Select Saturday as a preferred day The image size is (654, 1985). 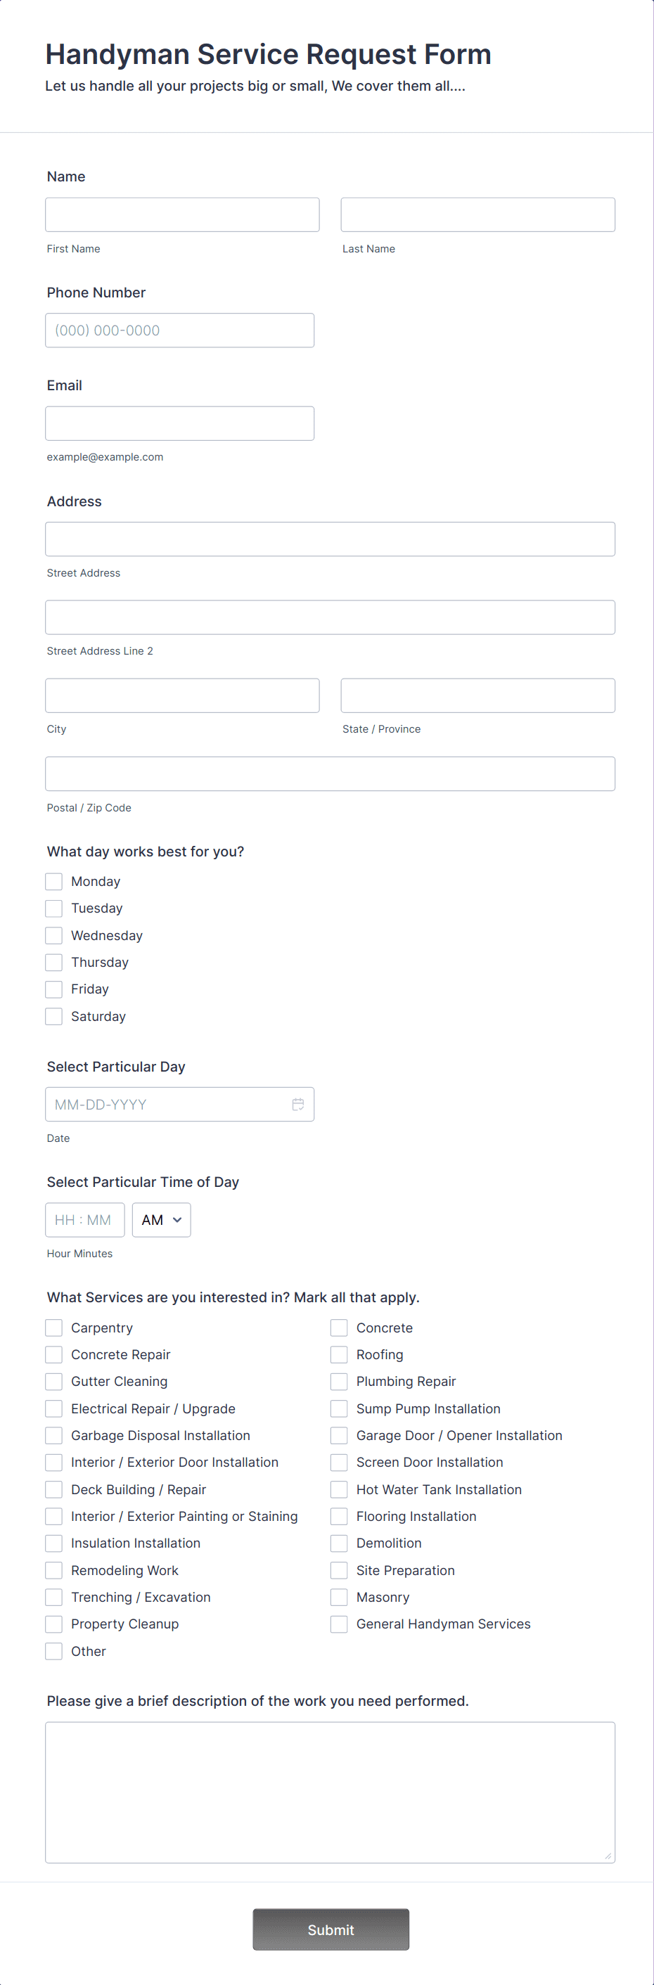click(x=53, y=1015)
